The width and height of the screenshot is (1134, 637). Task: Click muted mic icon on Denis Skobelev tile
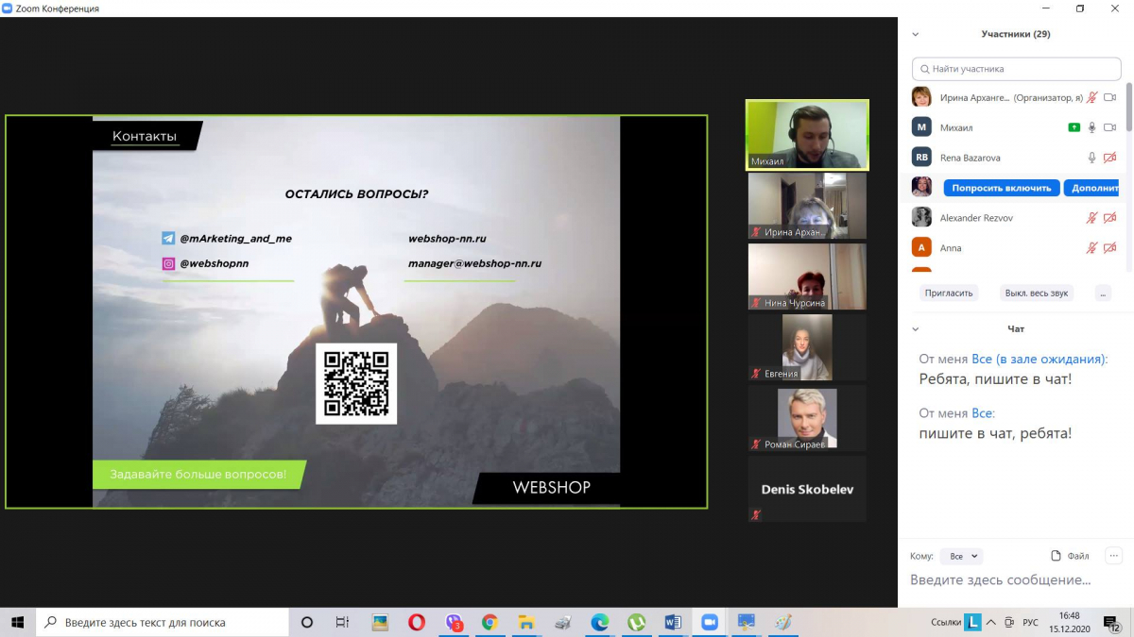pos(756,514)
